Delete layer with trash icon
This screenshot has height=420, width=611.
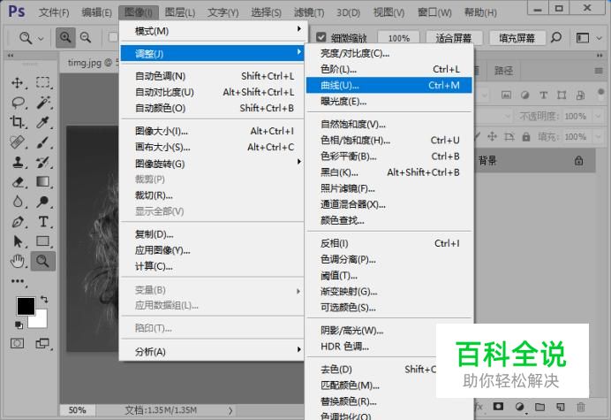(x=581, y=407)
